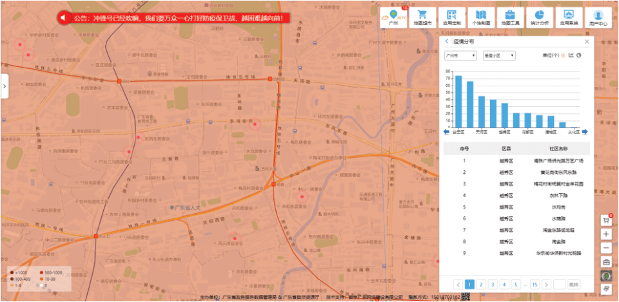Switch chart to pie chart view
The height and width of the screenshot is (302, 619).
(x=579, y=55)
